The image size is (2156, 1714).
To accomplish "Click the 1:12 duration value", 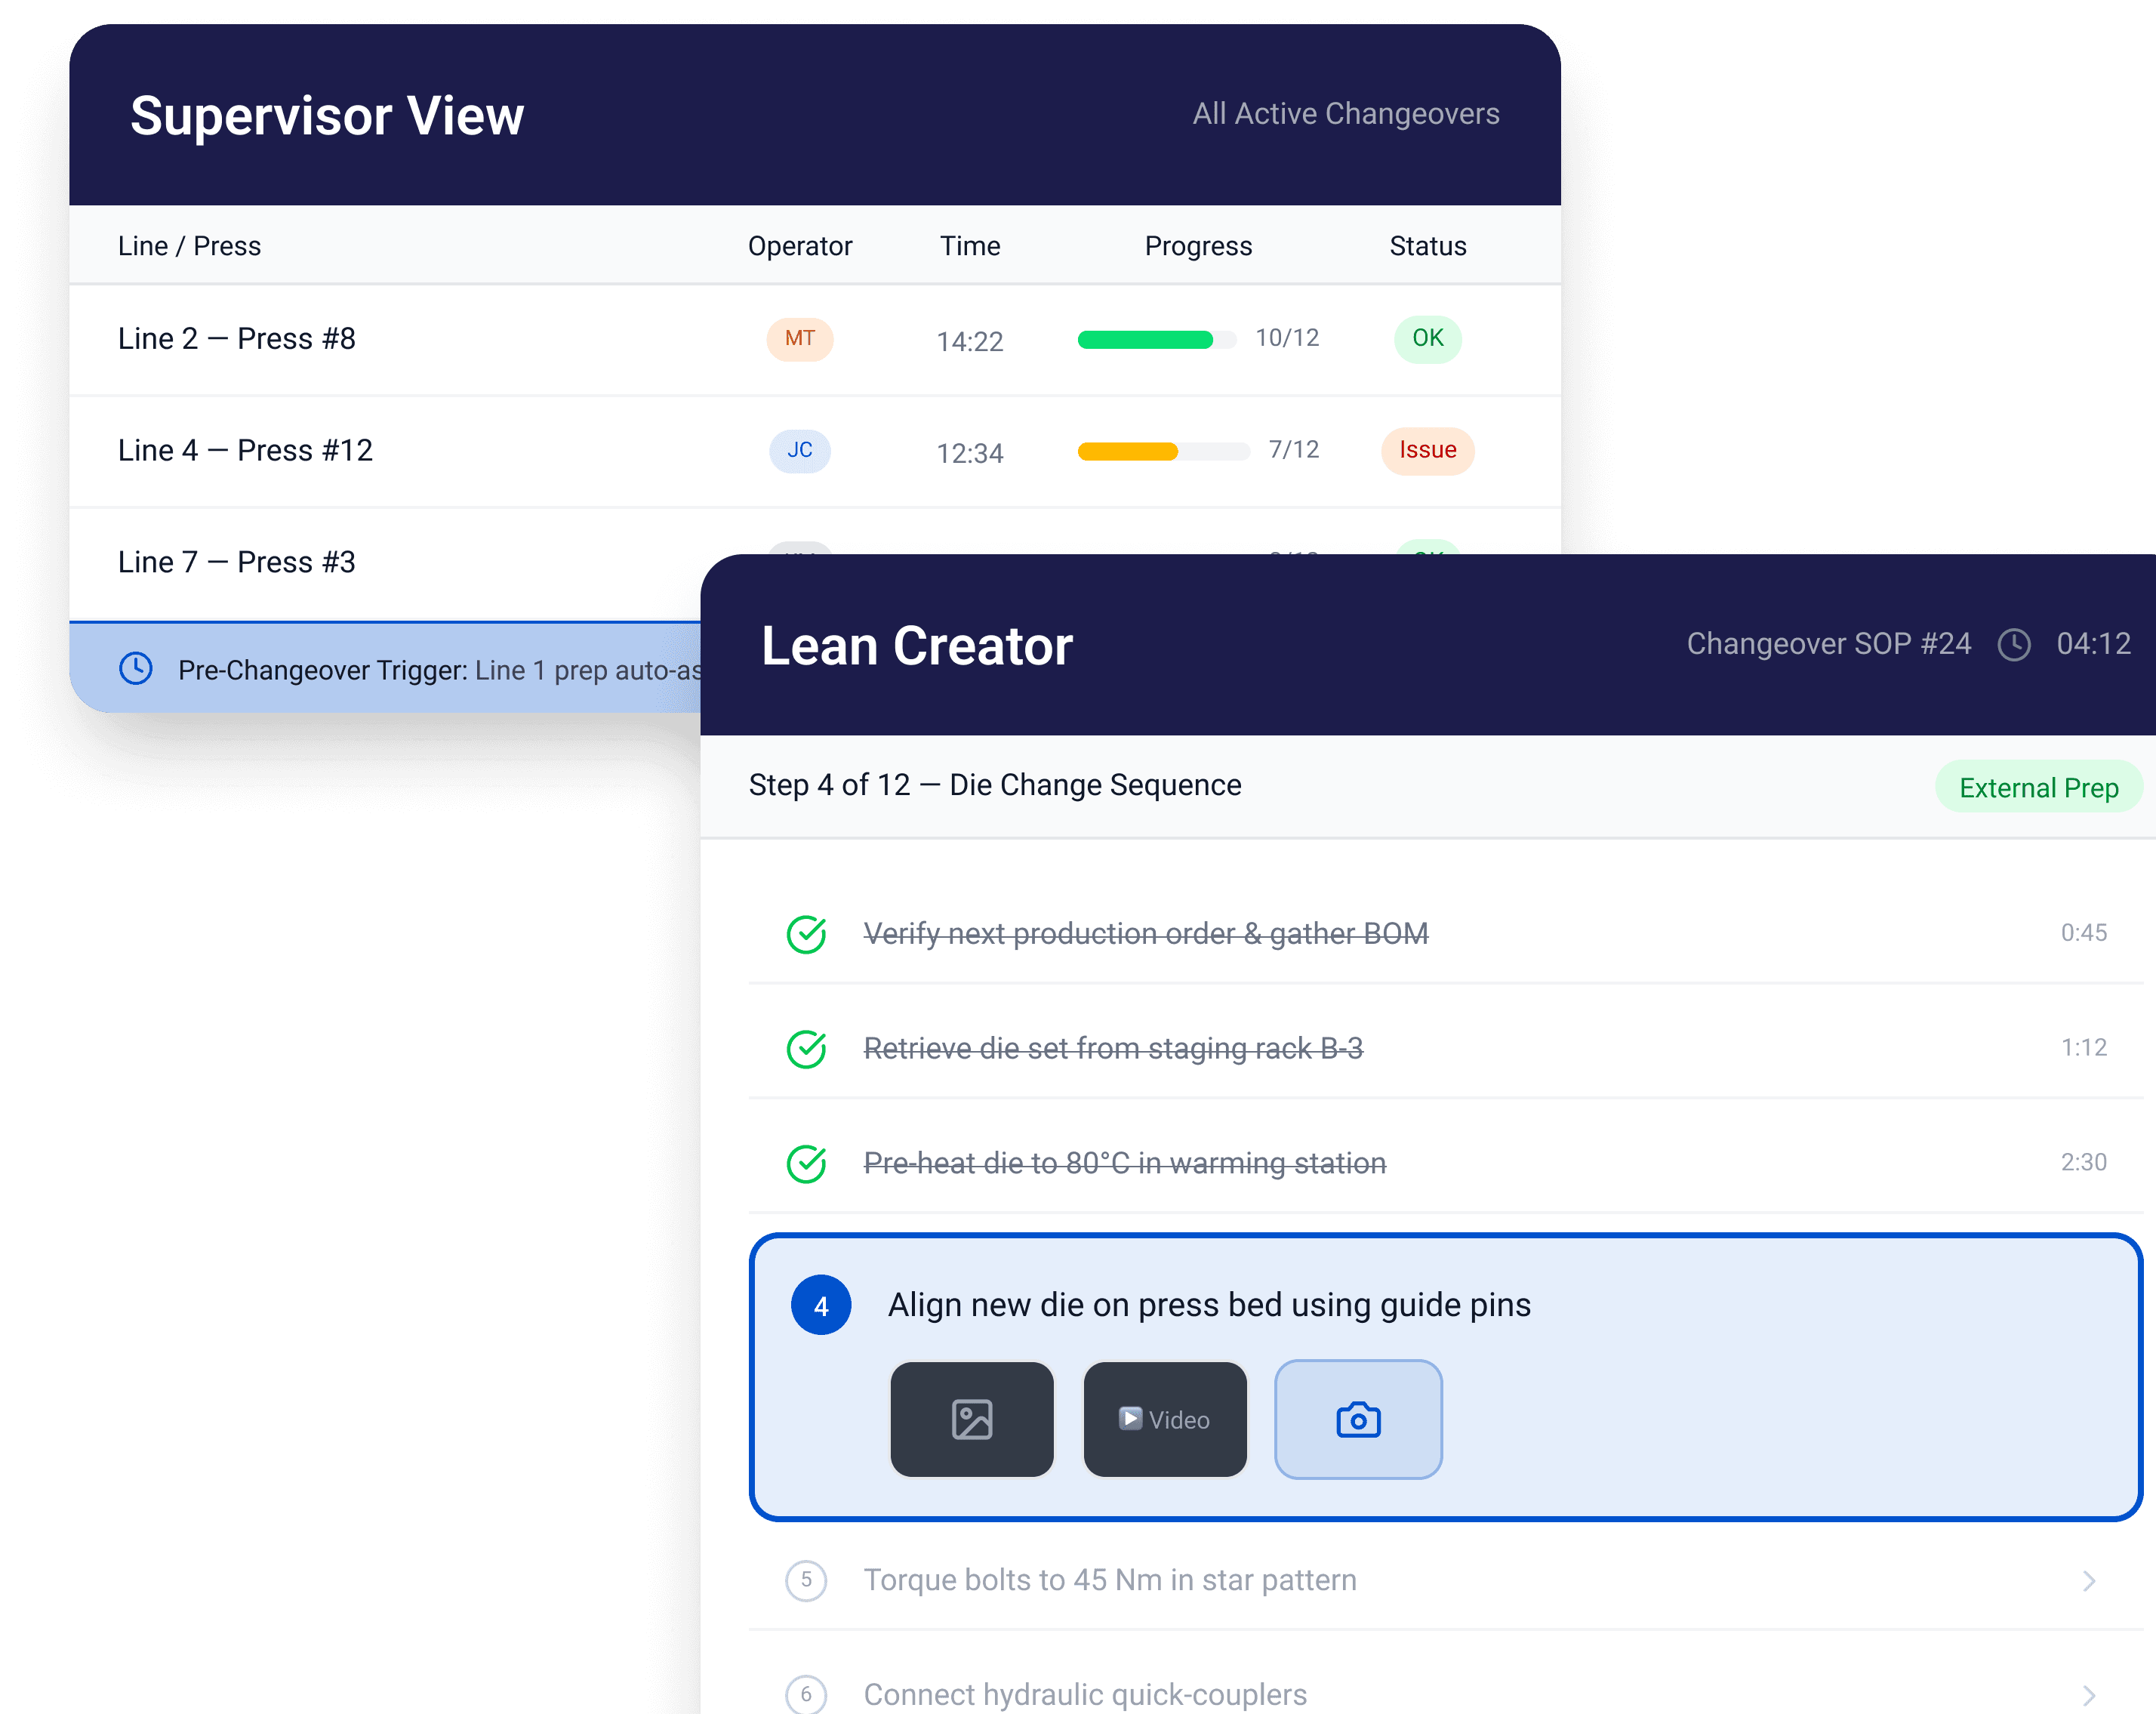I will point(2083,1047).
